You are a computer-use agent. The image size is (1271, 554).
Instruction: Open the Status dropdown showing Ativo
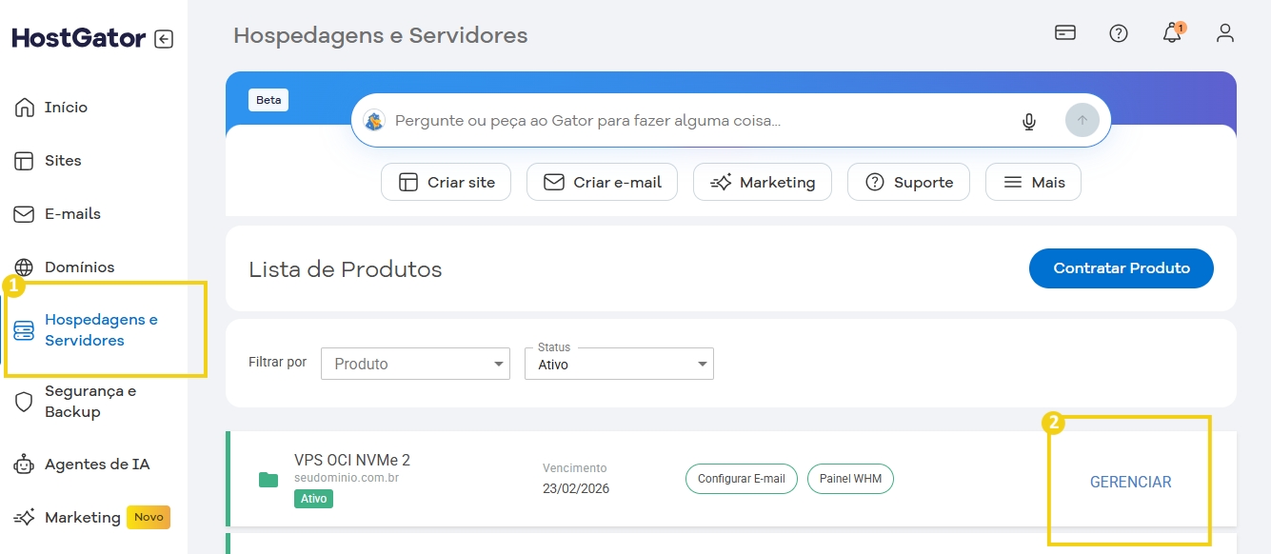(619, 364)
